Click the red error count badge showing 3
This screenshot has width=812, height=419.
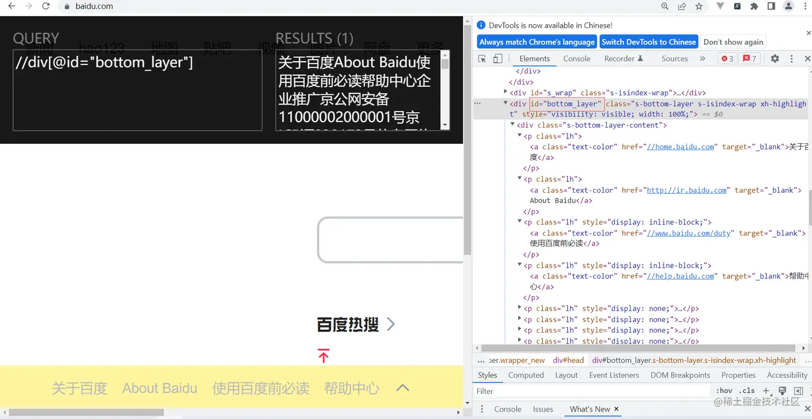[727, 58]
